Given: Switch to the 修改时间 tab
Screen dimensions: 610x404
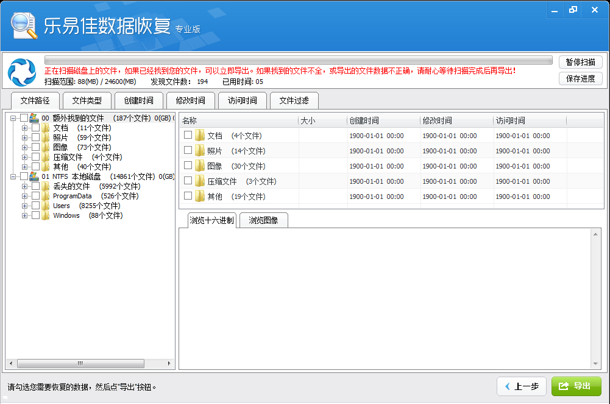Looking at the screenshot, I should pyautogui.click(x=190, y=100).
